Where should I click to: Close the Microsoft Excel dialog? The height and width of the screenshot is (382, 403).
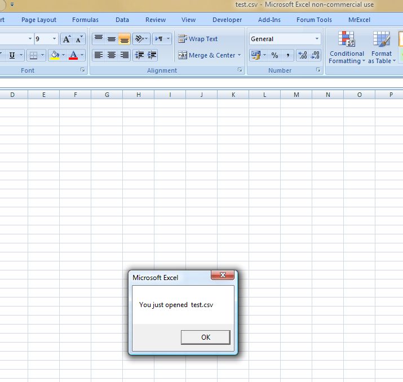click(223, 275)
